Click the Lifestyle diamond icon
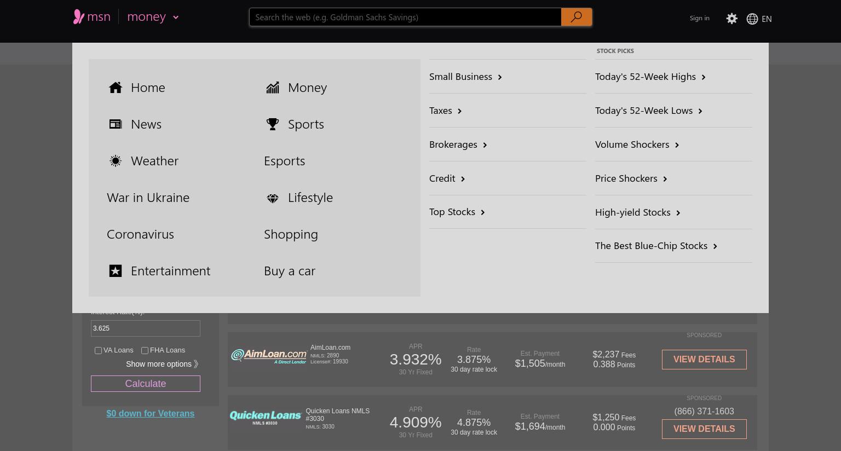This screenshot has width=841, height=451. click(x=272, y=198)
